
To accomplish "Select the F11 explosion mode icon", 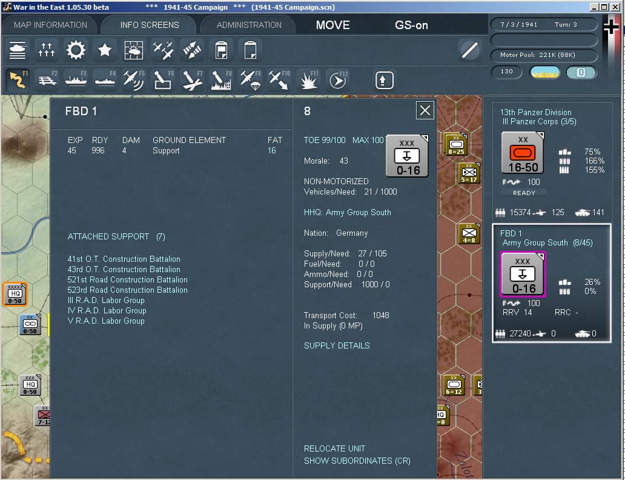I will tap(309, 79).
